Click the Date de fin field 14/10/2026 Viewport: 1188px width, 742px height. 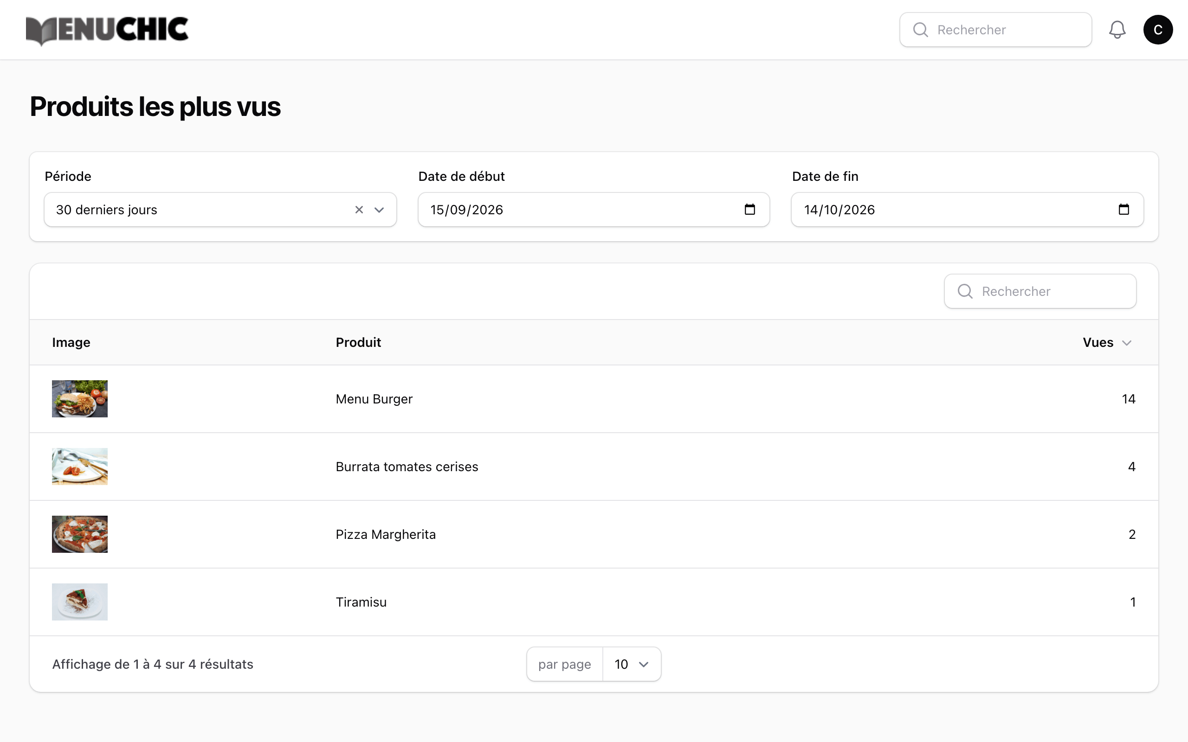tap(967, 210)
